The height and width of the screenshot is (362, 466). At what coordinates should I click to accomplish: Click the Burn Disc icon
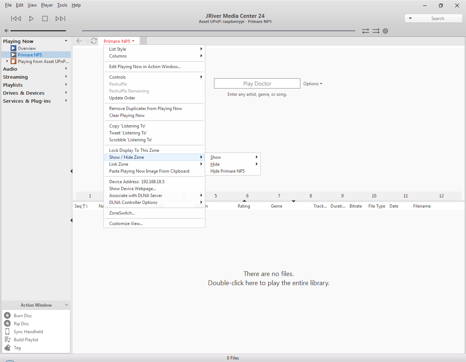(7, 315)
